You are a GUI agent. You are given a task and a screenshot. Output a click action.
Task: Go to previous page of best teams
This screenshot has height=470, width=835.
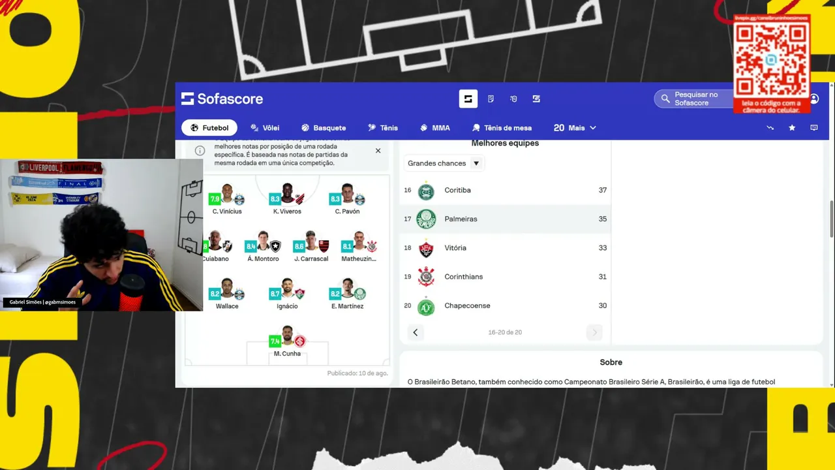pyautogui.click(x=415, y=332)
